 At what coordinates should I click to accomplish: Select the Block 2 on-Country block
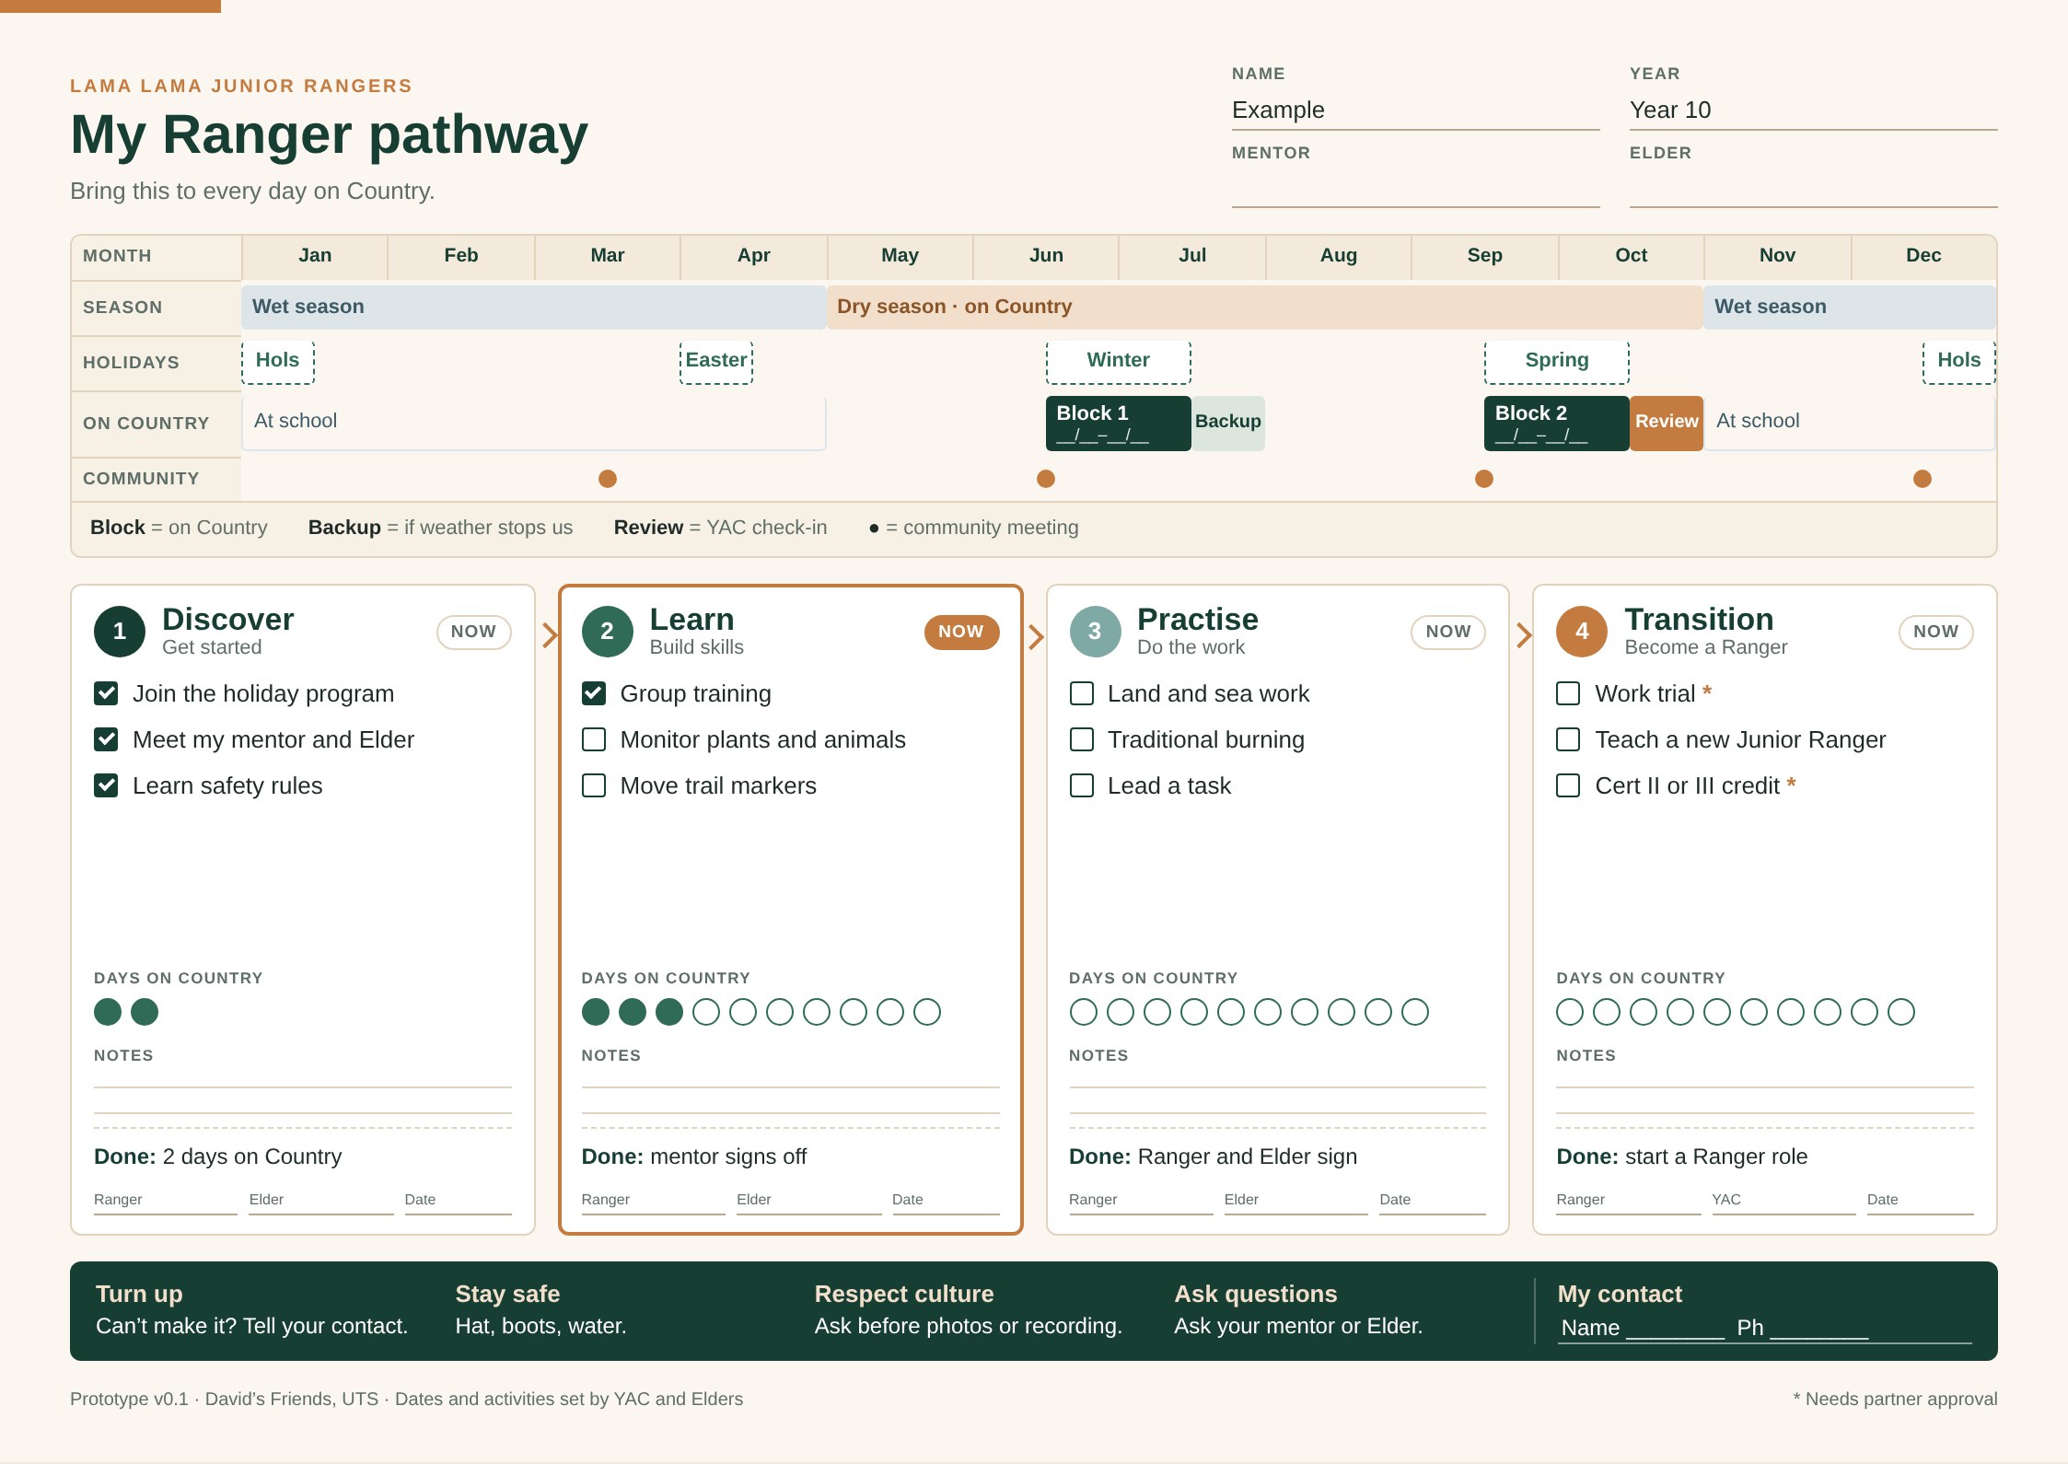1557,424
